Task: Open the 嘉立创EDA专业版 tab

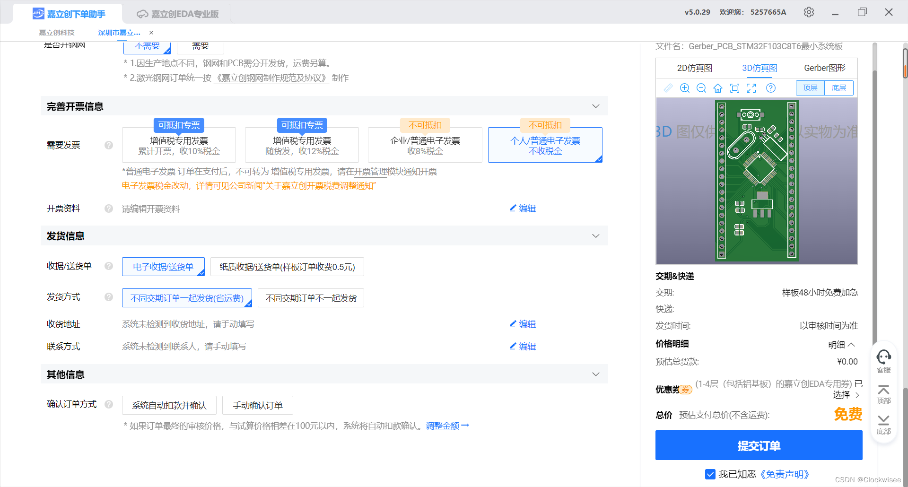Action: click(x=178, y=14)
